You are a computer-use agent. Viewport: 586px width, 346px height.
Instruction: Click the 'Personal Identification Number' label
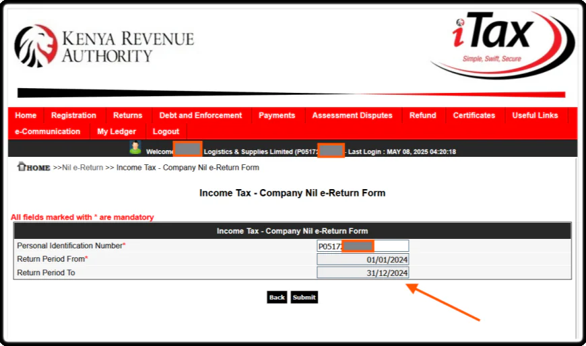69,246
